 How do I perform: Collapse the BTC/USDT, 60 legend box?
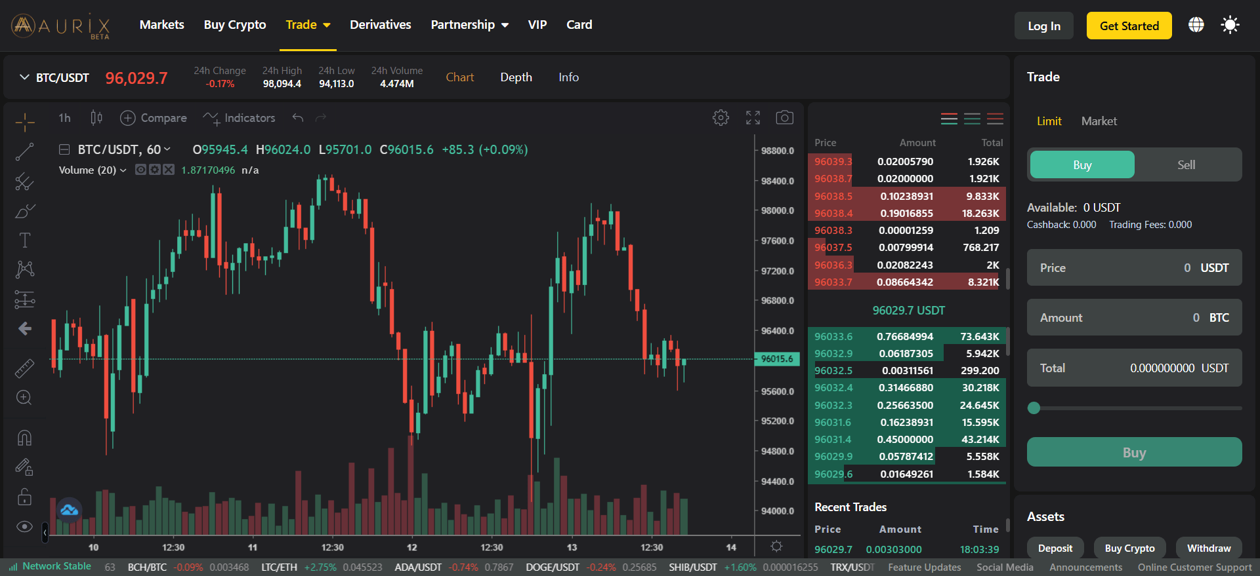coord(64,149)
